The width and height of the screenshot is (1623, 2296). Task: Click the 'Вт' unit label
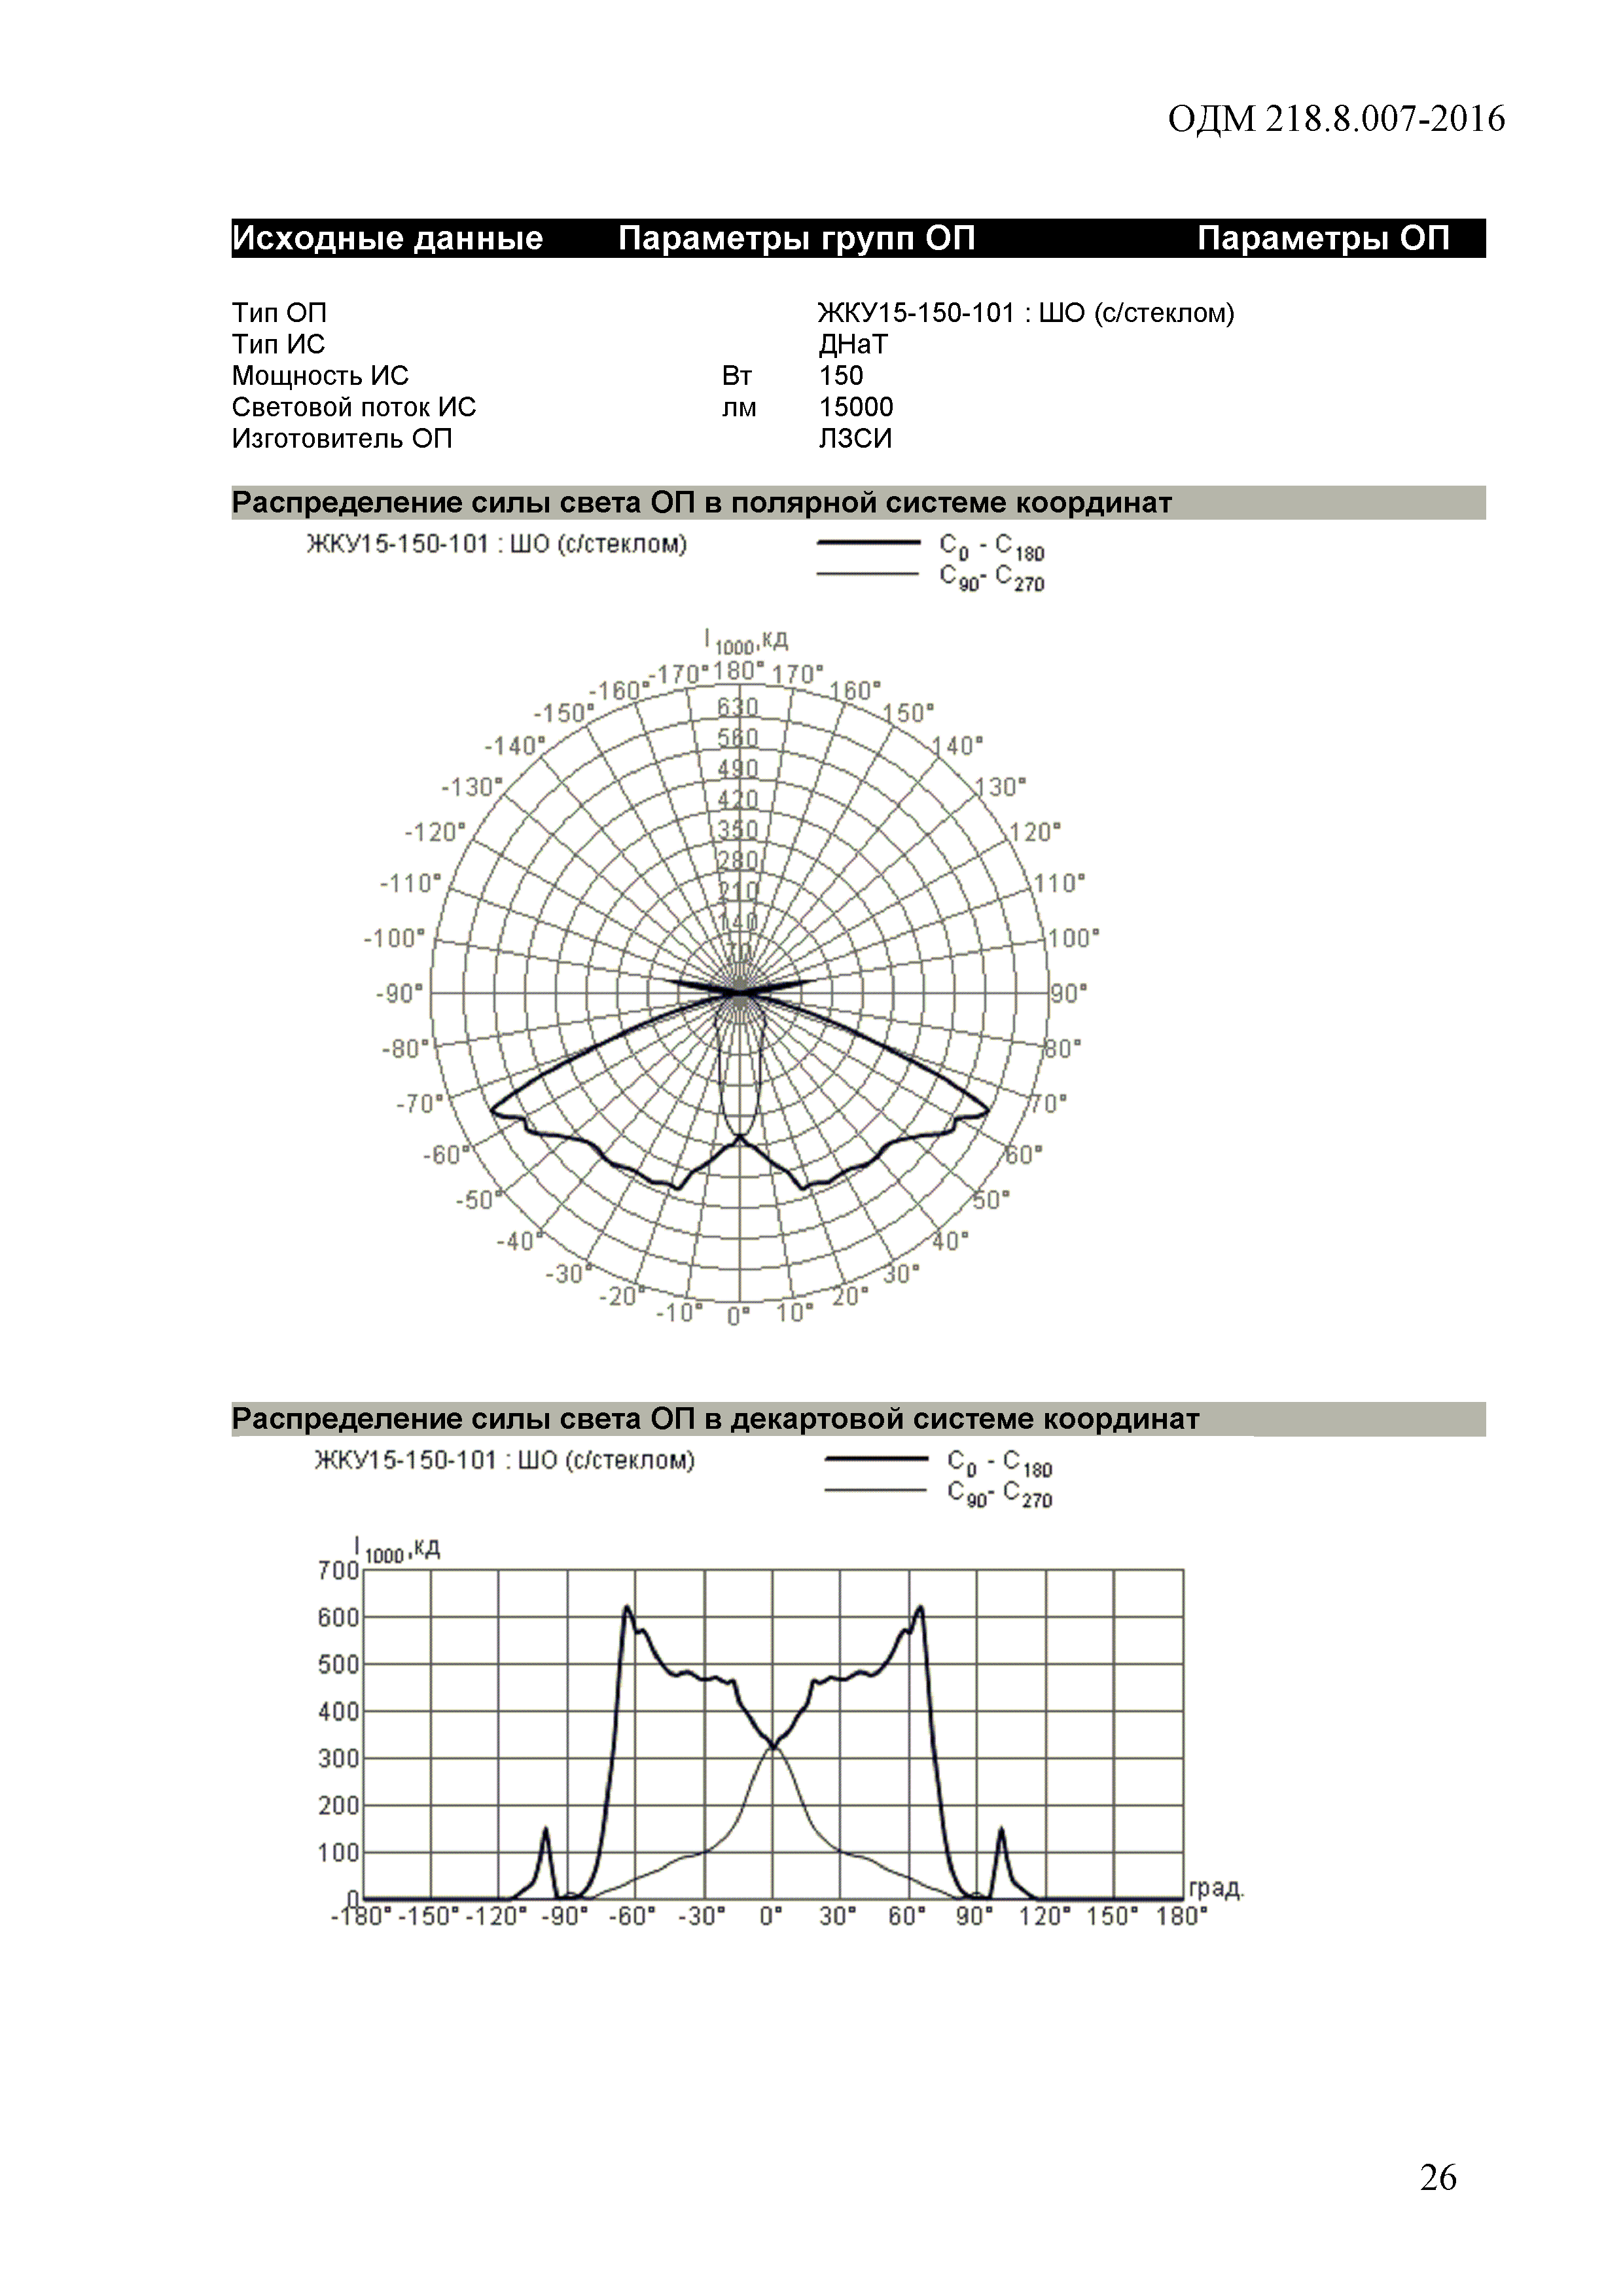(737, 376)
